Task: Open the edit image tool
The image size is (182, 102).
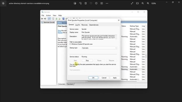Action: tap(75, 3)
